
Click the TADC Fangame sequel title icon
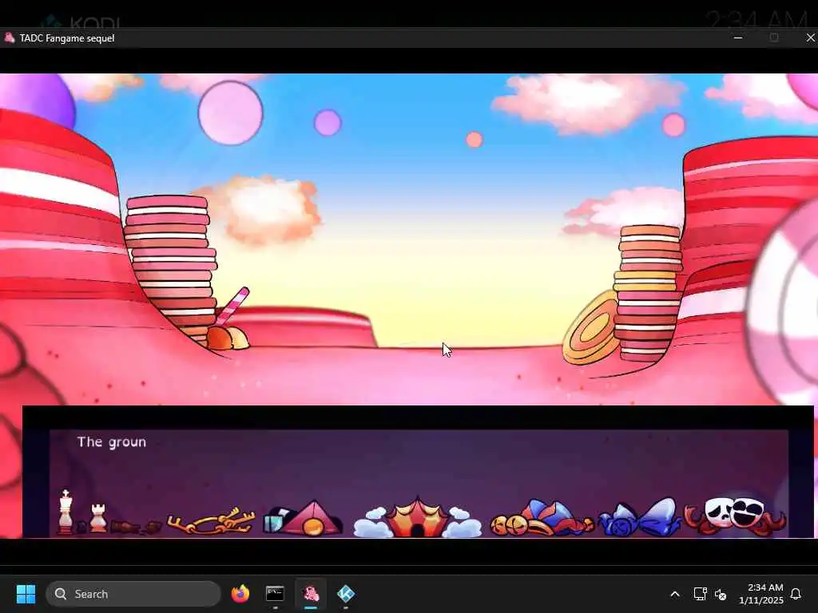[9, 38]
